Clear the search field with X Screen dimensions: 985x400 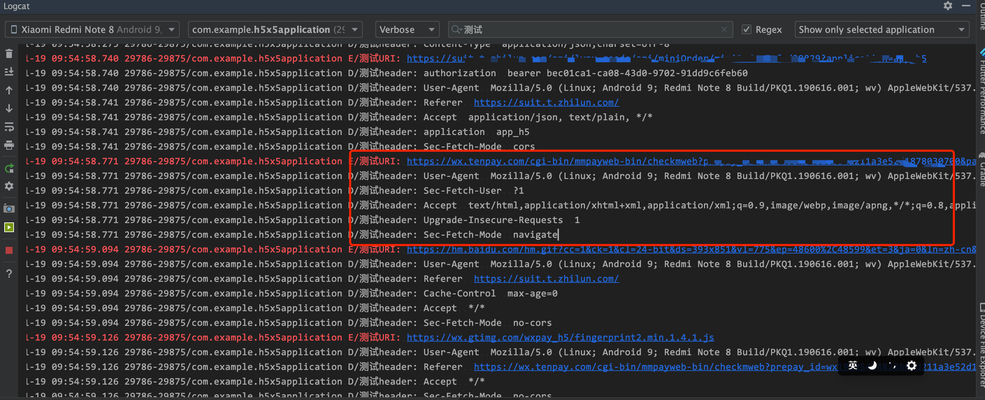coord(724,29)
